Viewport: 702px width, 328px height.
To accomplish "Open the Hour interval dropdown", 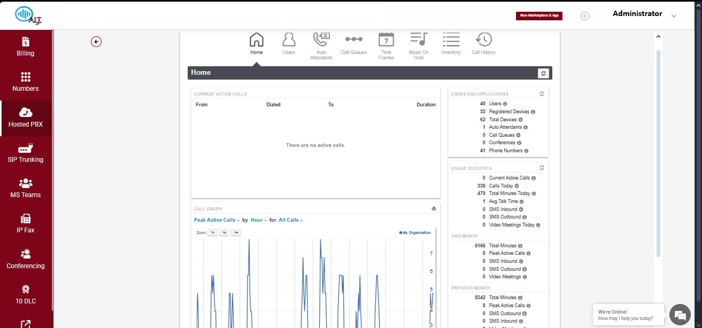I will click(258, 220).
